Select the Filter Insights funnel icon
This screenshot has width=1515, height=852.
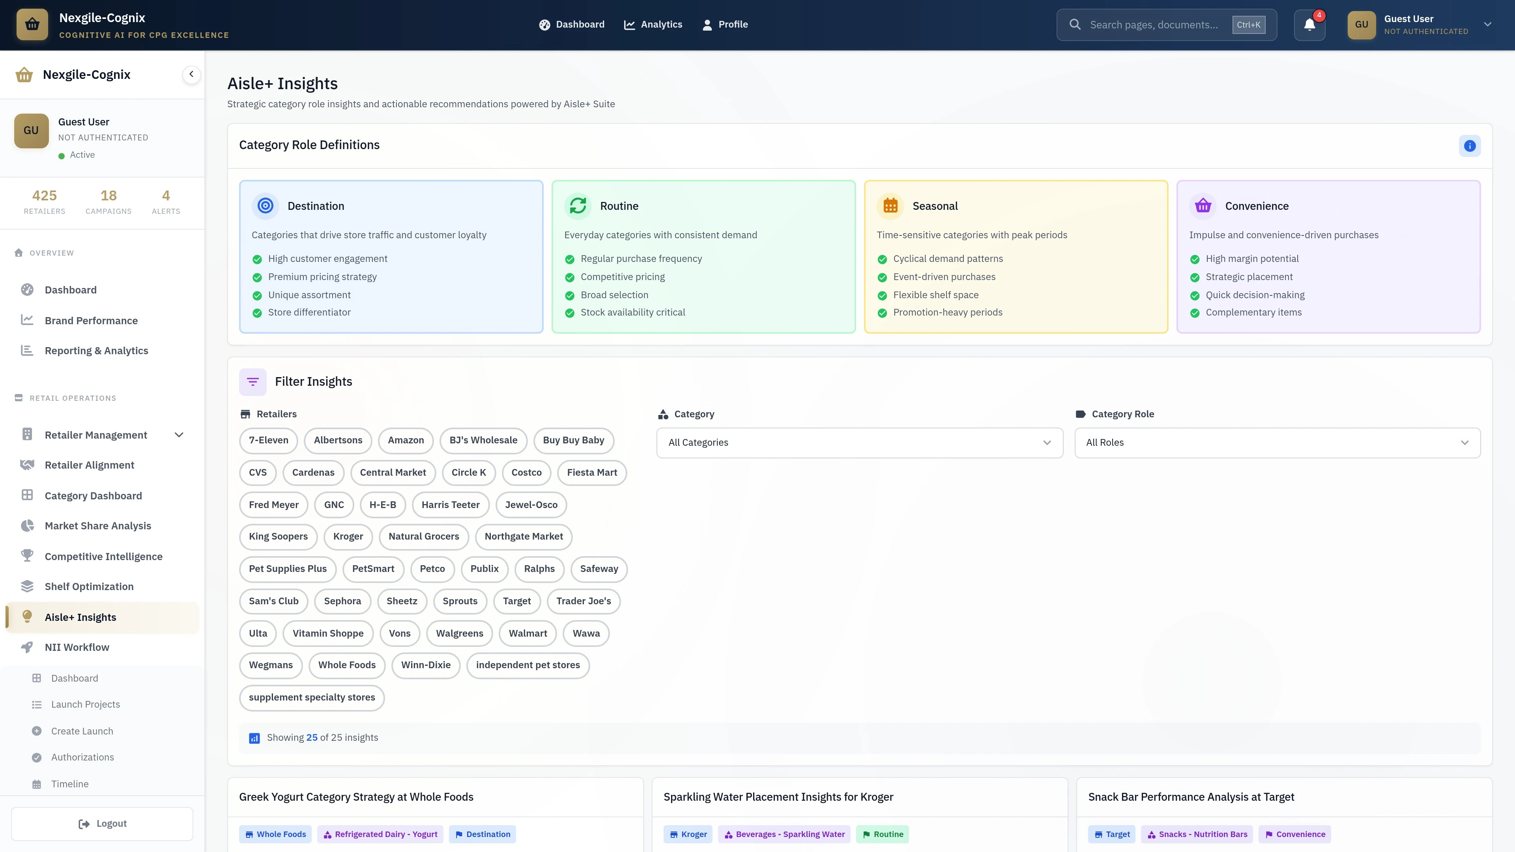click(x=253, y=381)
